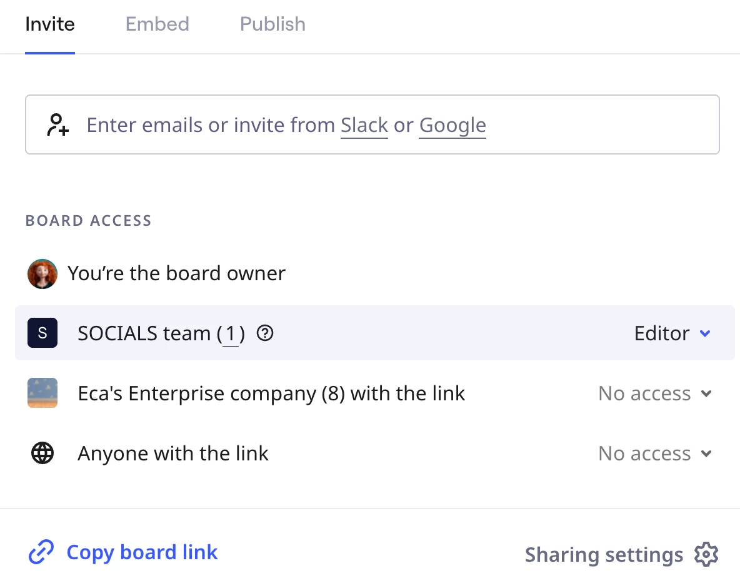Viewport: 740px width, 583px height.
Task: Click the Google invite link
Action: [x=452, y=126]
